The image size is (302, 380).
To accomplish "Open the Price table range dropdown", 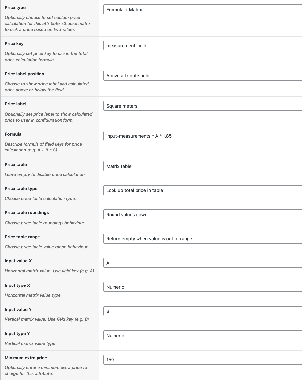I will click(202, 239).
